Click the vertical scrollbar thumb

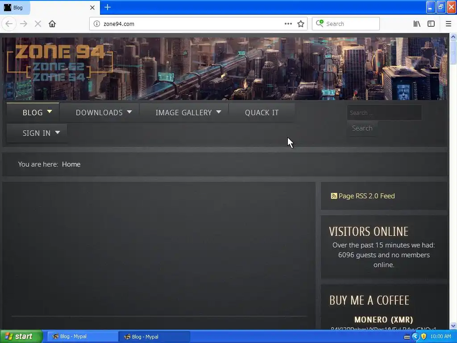pyautogui.click(x=453, y=52)
